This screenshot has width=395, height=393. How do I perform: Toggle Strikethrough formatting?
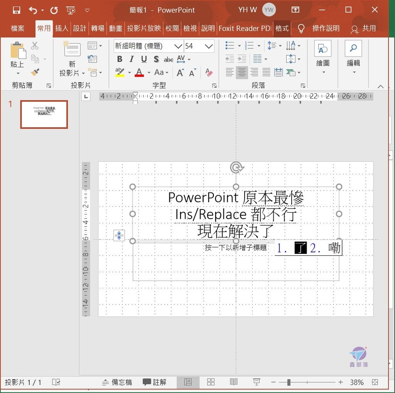[x=169, y=60]
